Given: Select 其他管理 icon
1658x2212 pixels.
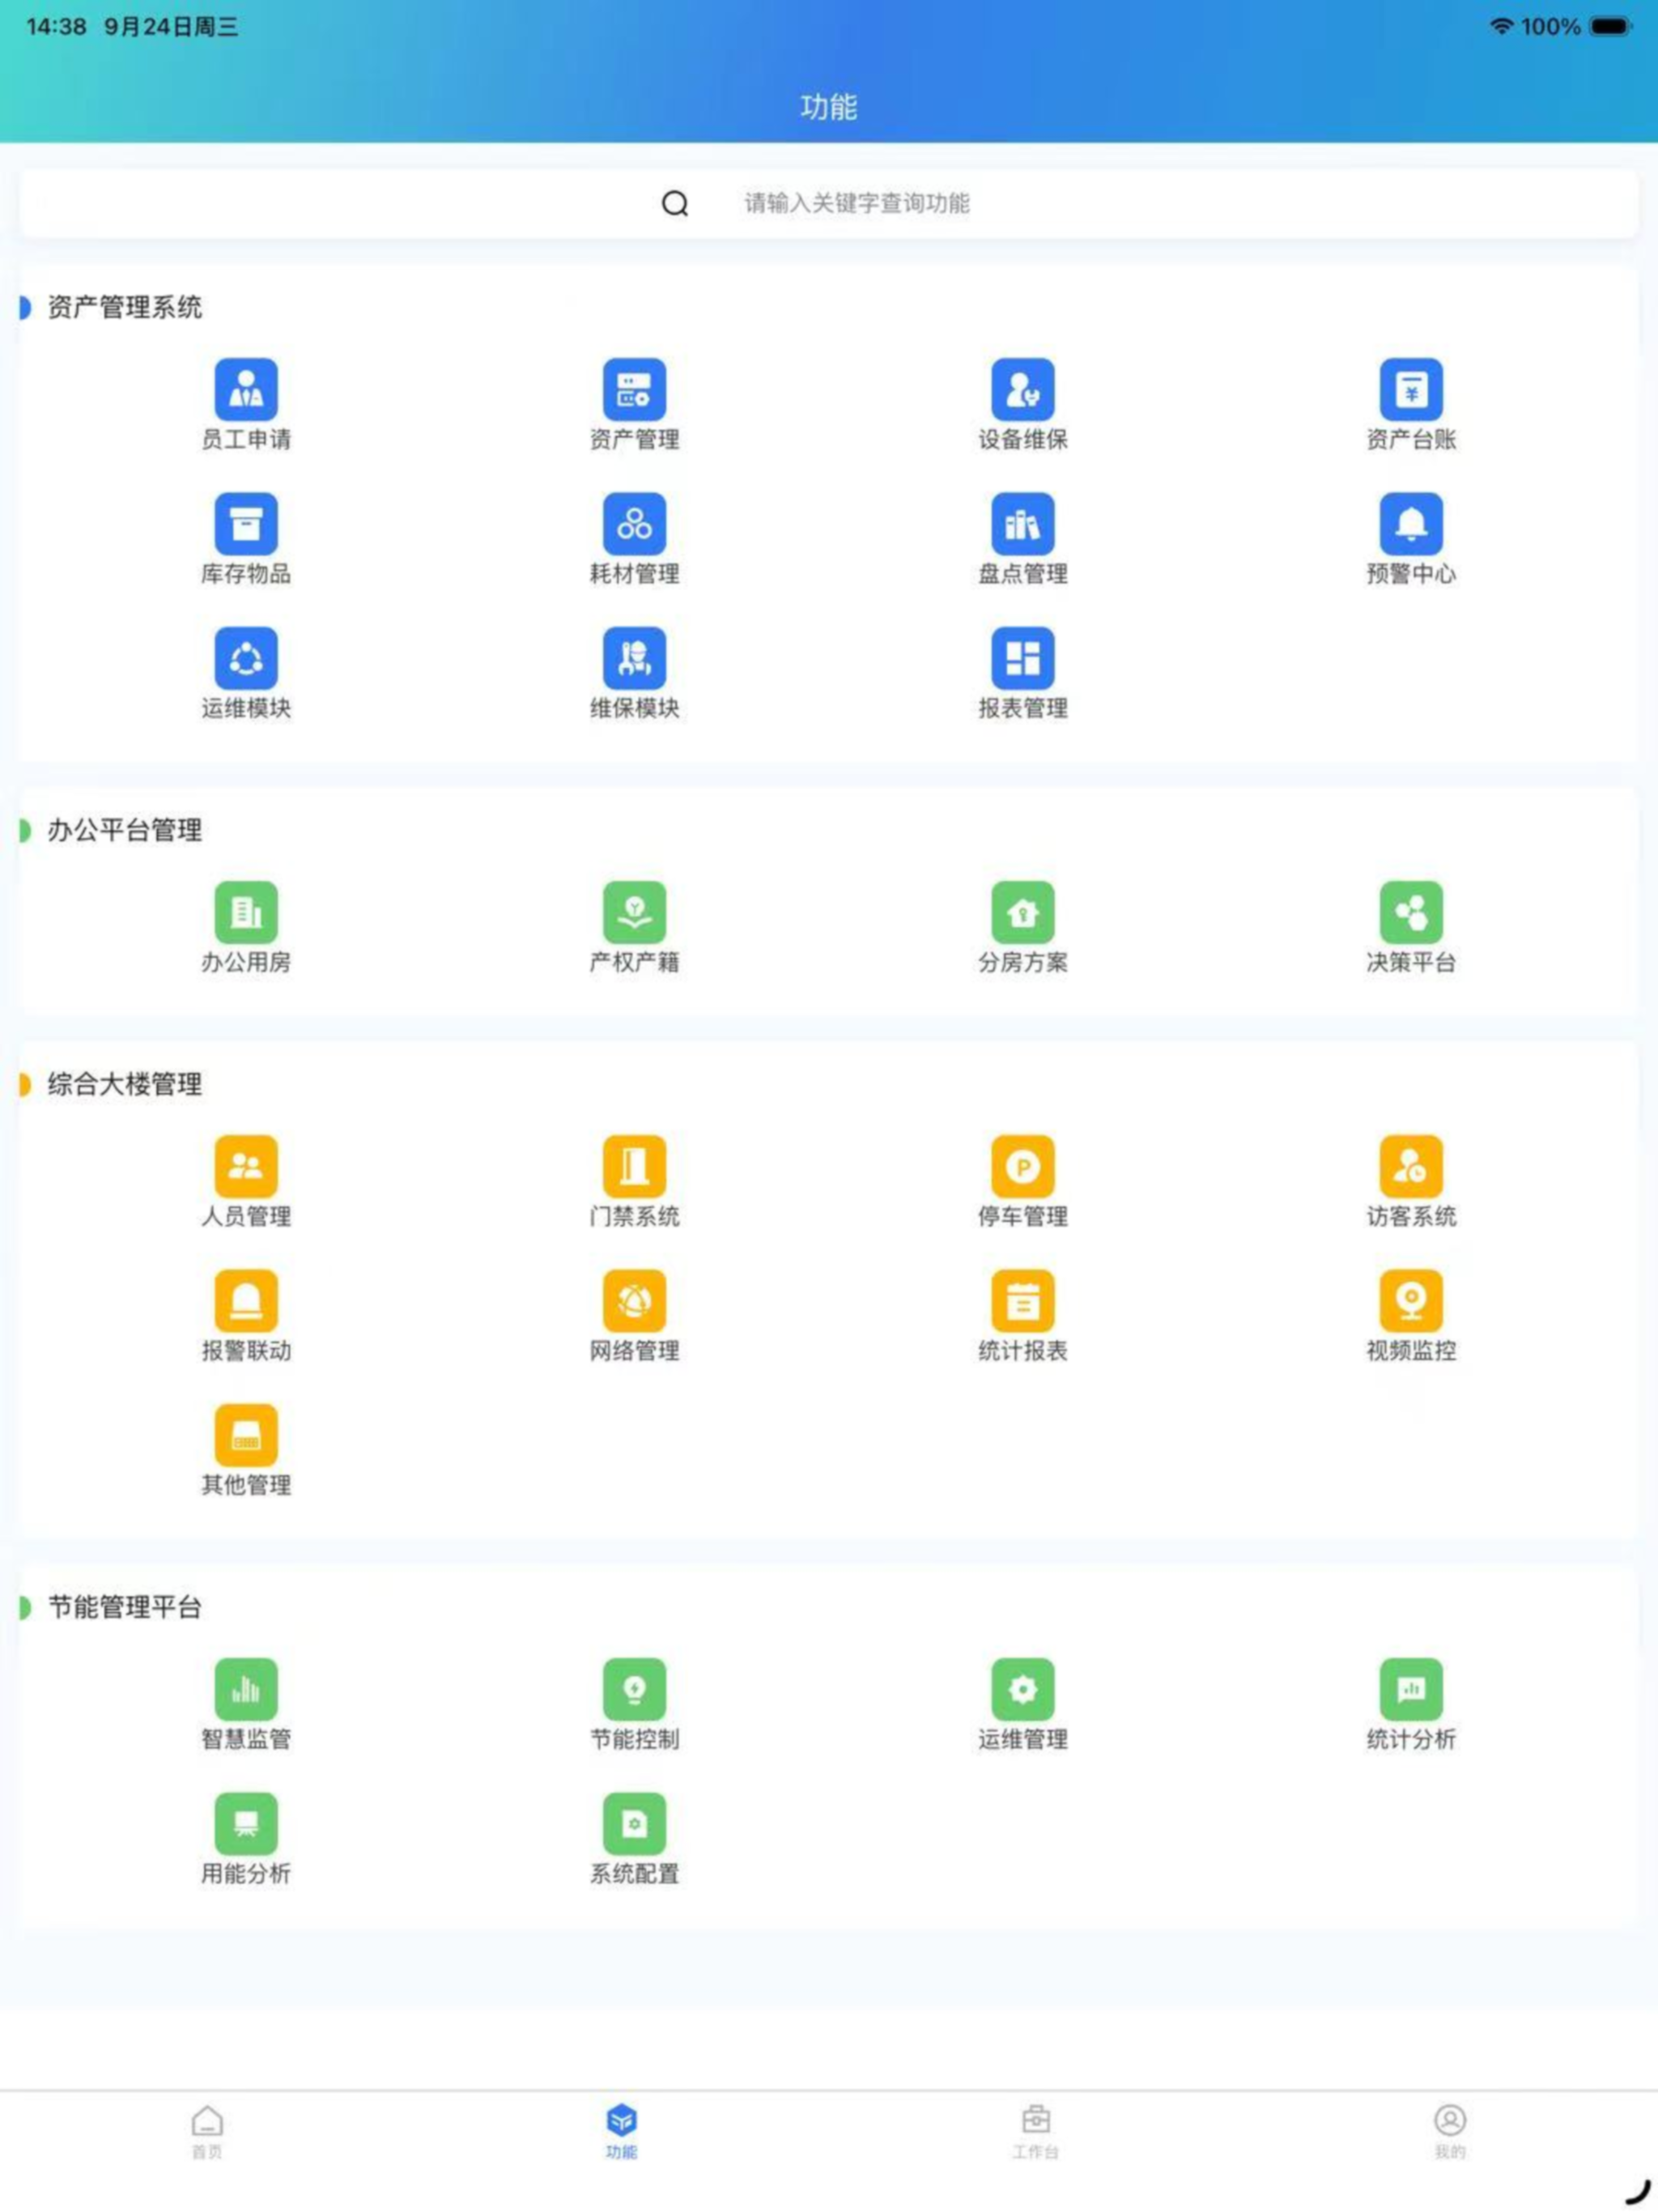Looking at the screenshot, I should [x=246, y=1435].
